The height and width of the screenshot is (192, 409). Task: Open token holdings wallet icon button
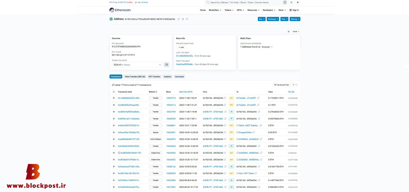coord(167,65)
